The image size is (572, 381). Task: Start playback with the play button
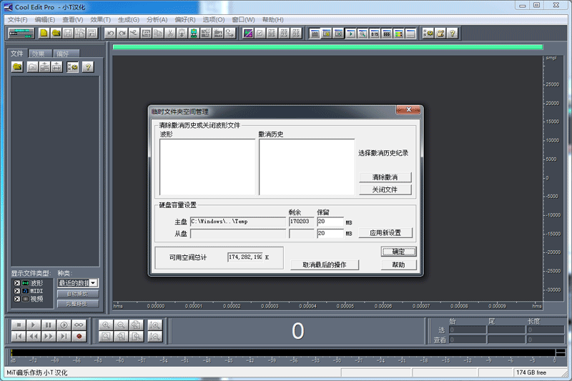point(34,325)
